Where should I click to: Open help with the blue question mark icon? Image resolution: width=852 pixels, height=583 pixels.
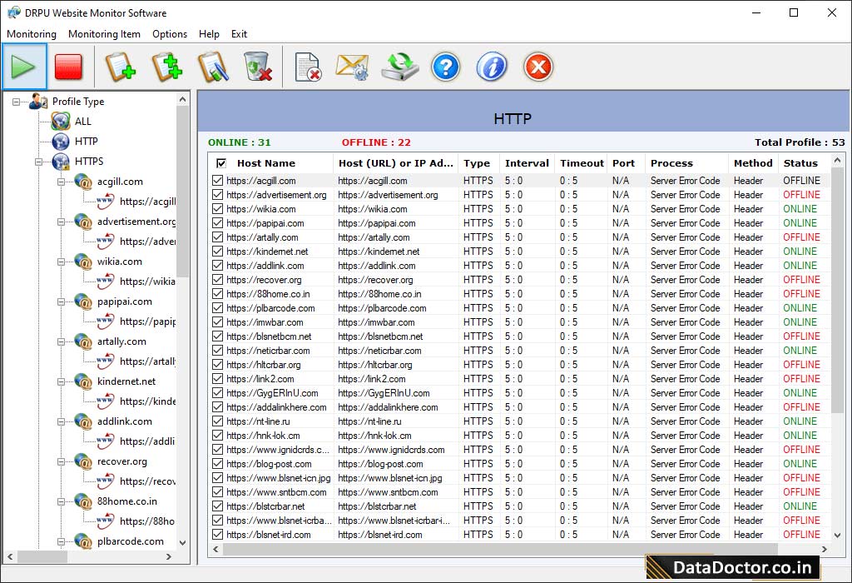coord(446,67)
